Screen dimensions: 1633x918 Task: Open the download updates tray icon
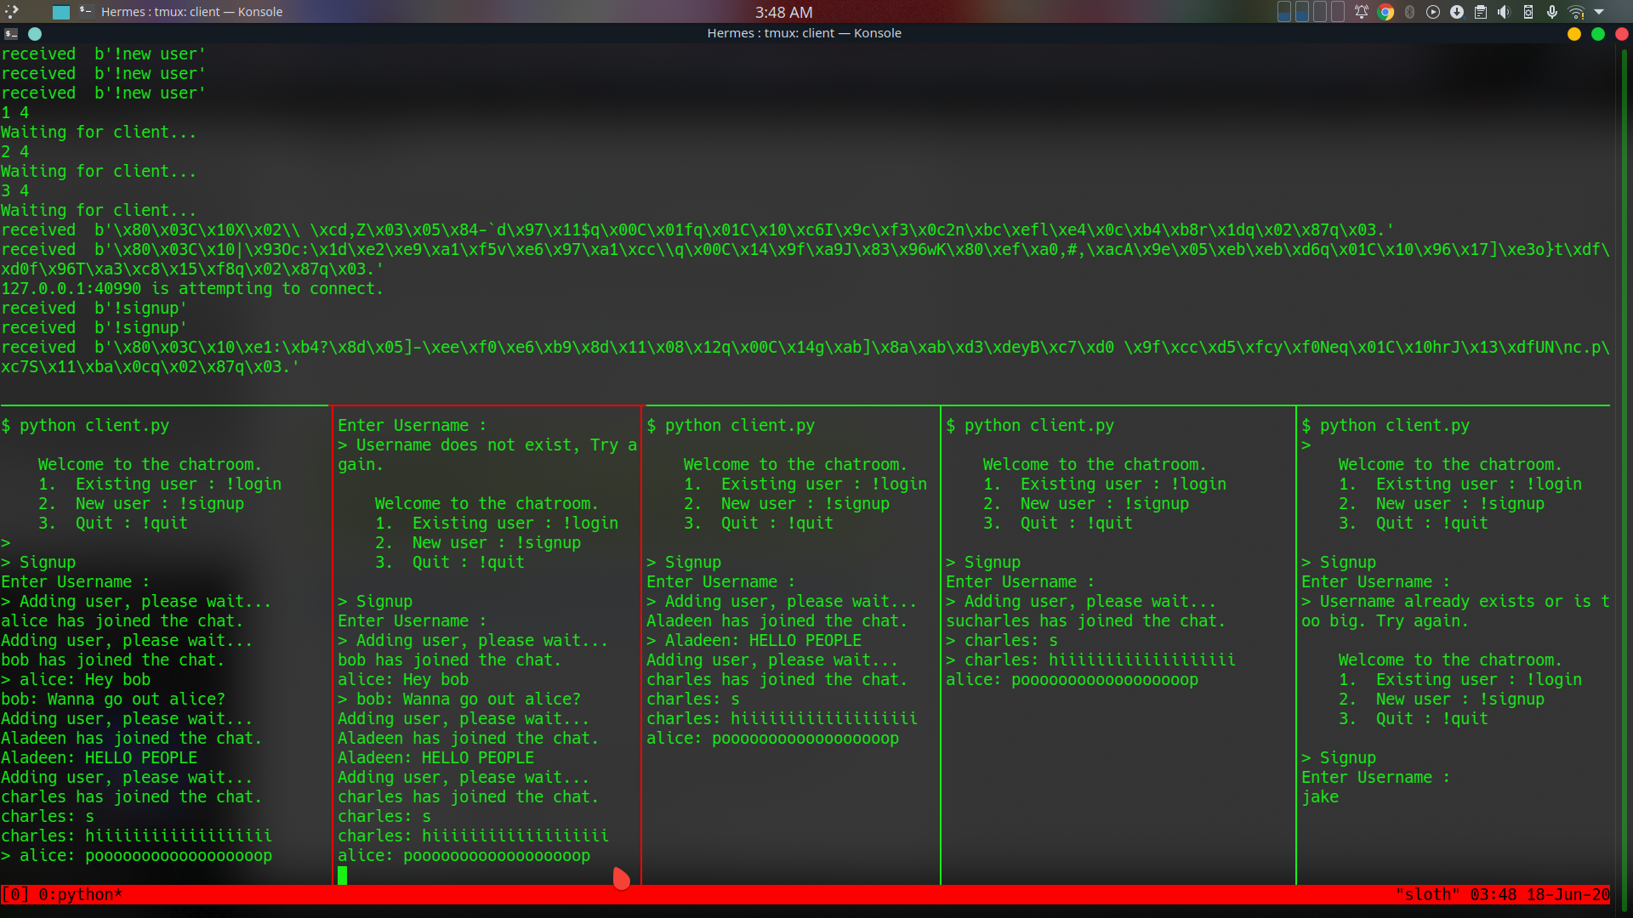coord(1457,12)
